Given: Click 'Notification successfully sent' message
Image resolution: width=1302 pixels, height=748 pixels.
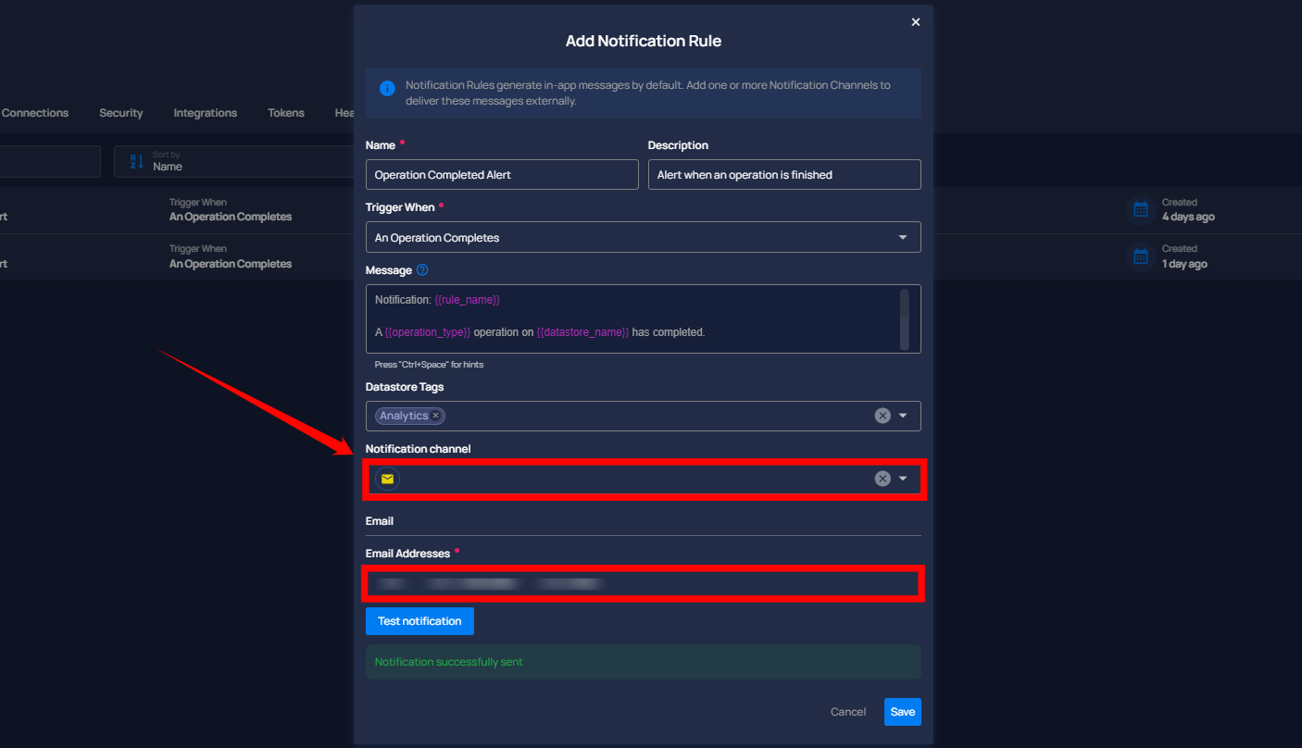Looking at the screenshot, I should click(449, 662).
